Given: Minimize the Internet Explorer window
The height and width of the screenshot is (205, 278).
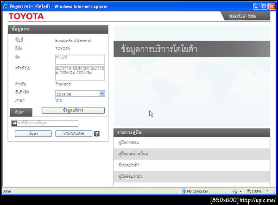Looking at the screenshot, I should (x=257, y=6).
